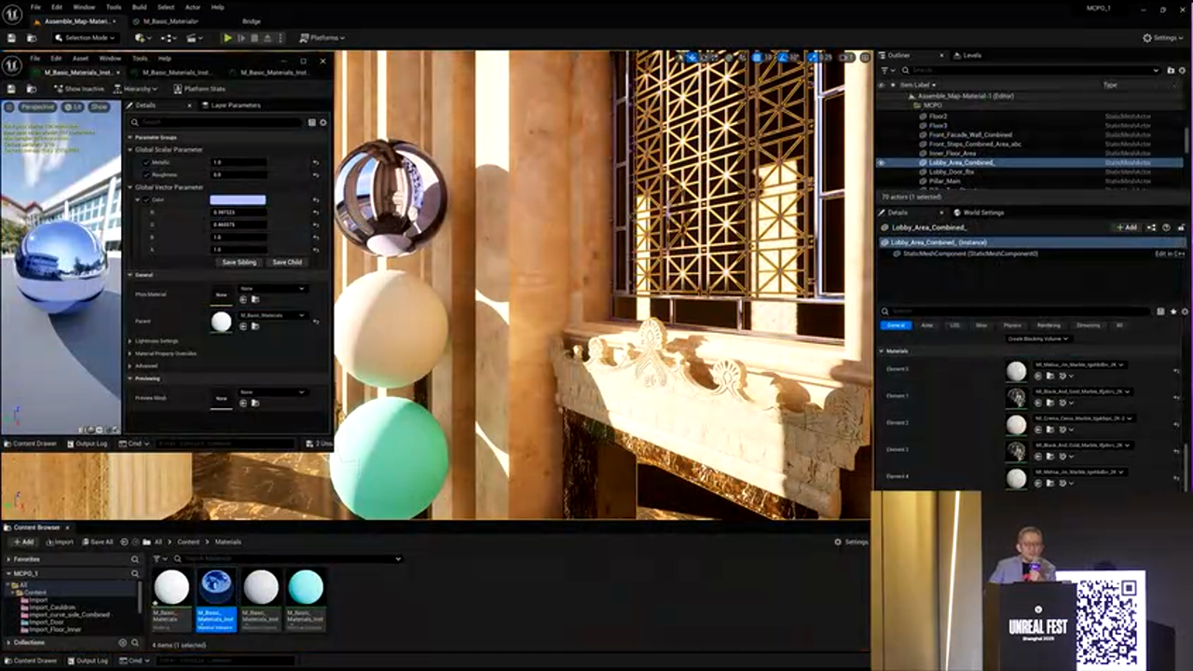Open the Selection Mode dropdown
Viewport: 1193px width, 671px height.
(85, 38)
